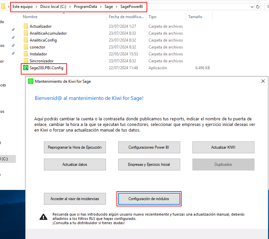Expand chevron before Este equipo breadcrumb

(x=9, y=7)
